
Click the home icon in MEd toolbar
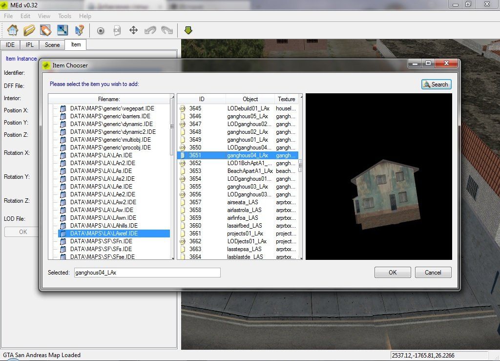[13, 30]
